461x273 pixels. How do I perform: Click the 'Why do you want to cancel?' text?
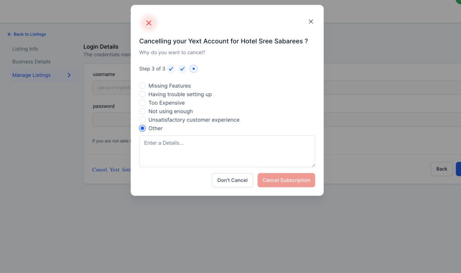(172, 53)
